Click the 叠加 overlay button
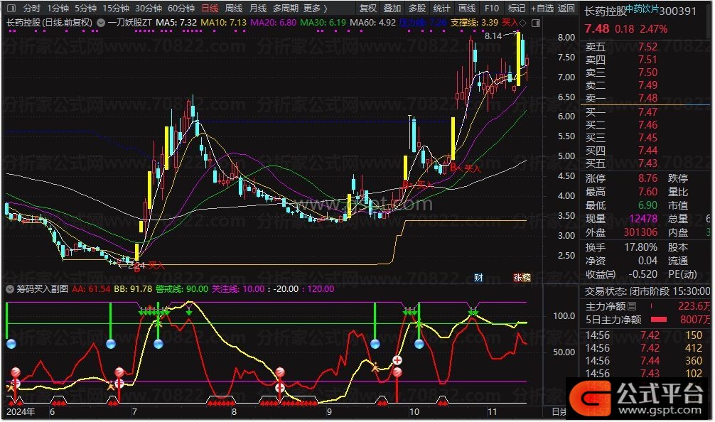 (x=392, y=9)
